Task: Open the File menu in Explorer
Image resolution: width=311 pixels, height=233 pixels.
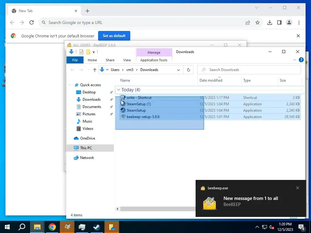Action: (x=75, y=60)
